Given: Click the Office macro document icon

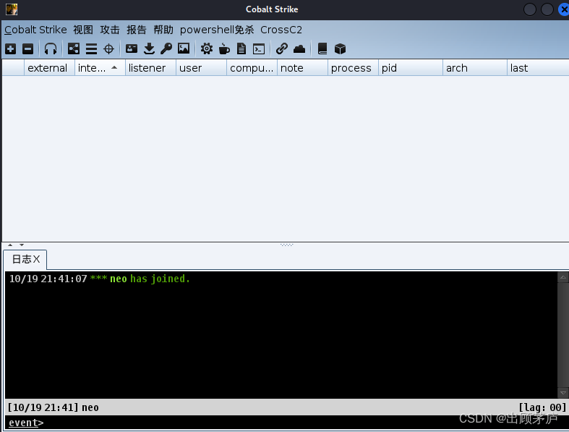Looking at the screenshot, I should tap(241, 48).
